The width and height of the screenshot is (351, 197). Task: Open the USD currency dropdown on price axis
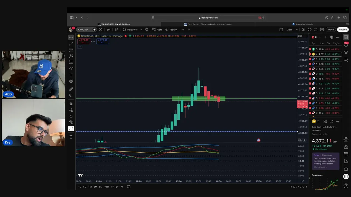coord(303,36)
